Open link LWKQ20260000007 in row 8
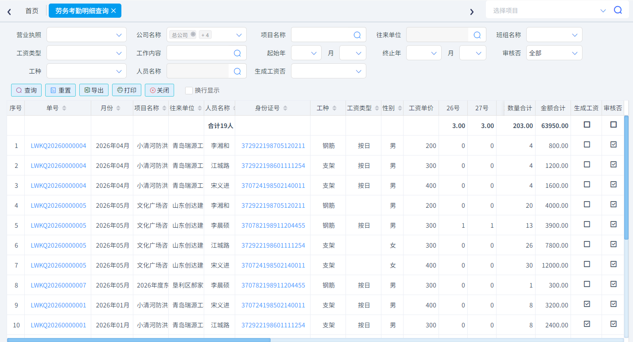The height and width of the screenshot is (342, 633). [58, 285]
